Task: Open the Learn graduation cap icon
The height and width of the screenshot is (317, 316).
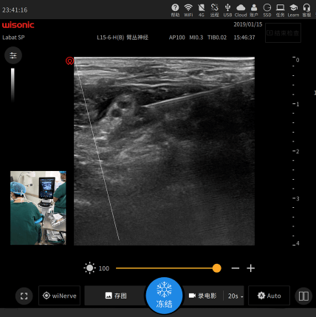Action: (x=293, y=10)
